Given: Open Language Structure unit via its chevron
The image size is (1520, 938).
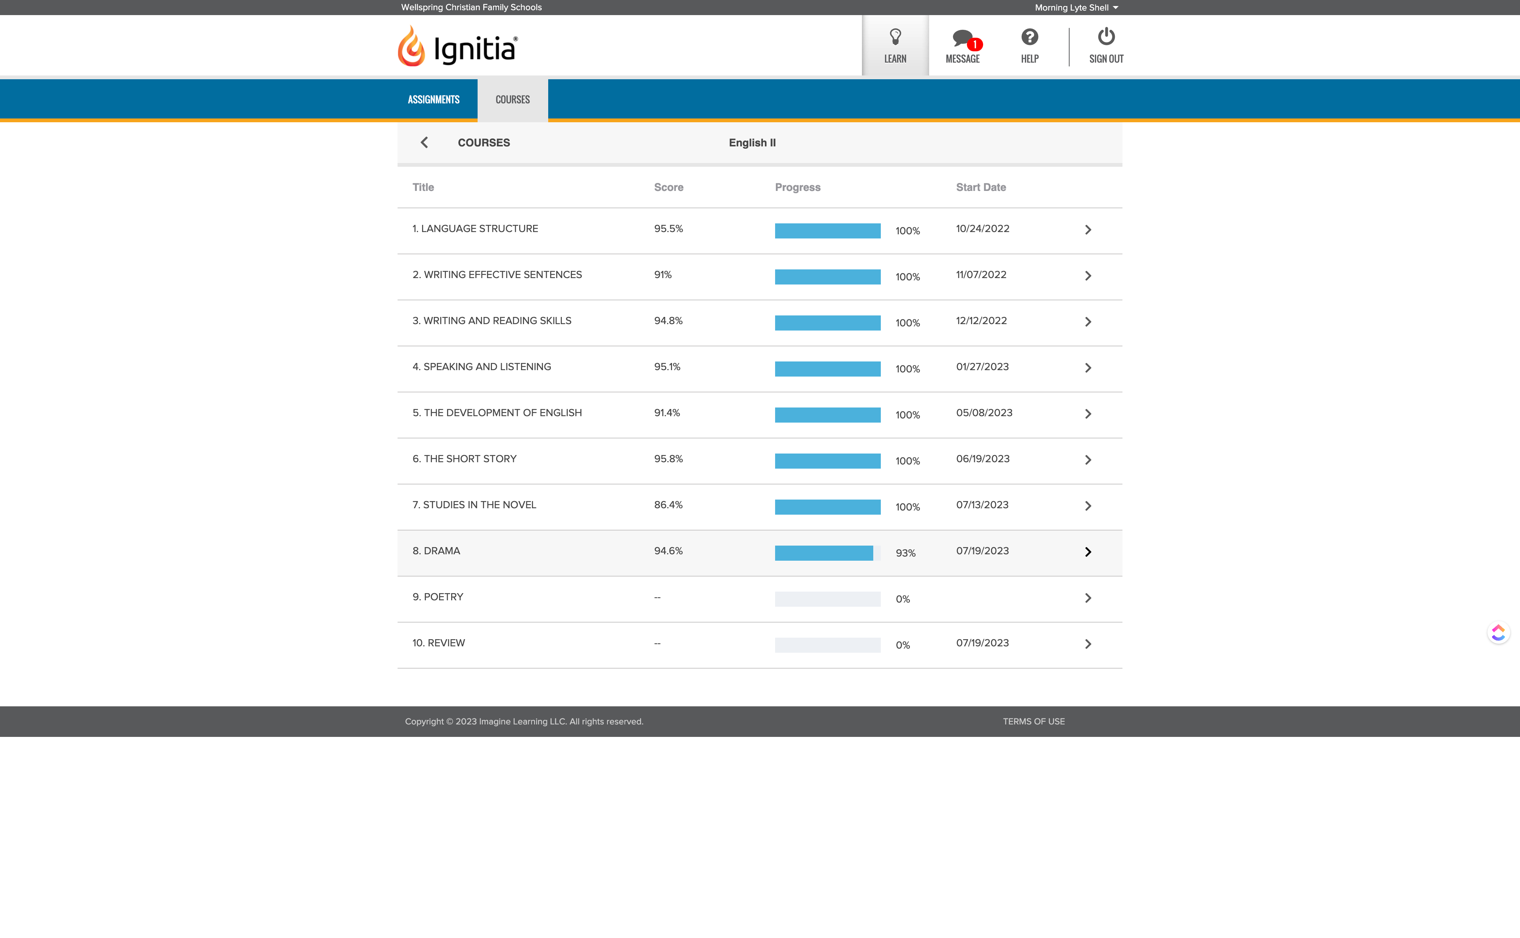Looking at the screenshot, I should coord(1088,230).
